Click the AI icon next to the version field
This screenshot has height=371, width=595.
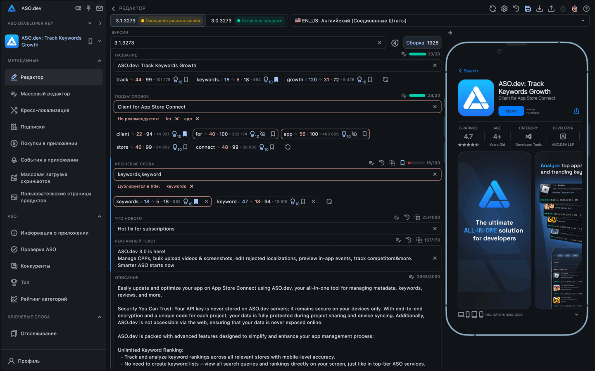coord(395,43)
